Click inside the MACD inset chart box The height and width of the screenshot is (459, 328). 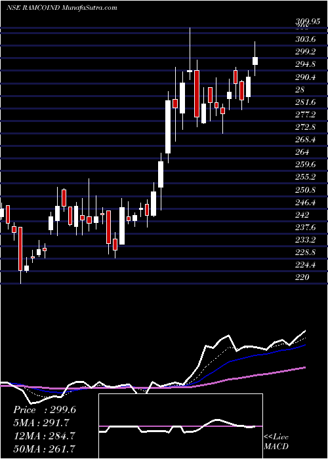click(180, 426)
